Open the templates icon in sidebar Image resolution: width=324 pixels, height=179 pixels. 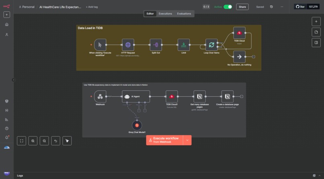[6, 101]
